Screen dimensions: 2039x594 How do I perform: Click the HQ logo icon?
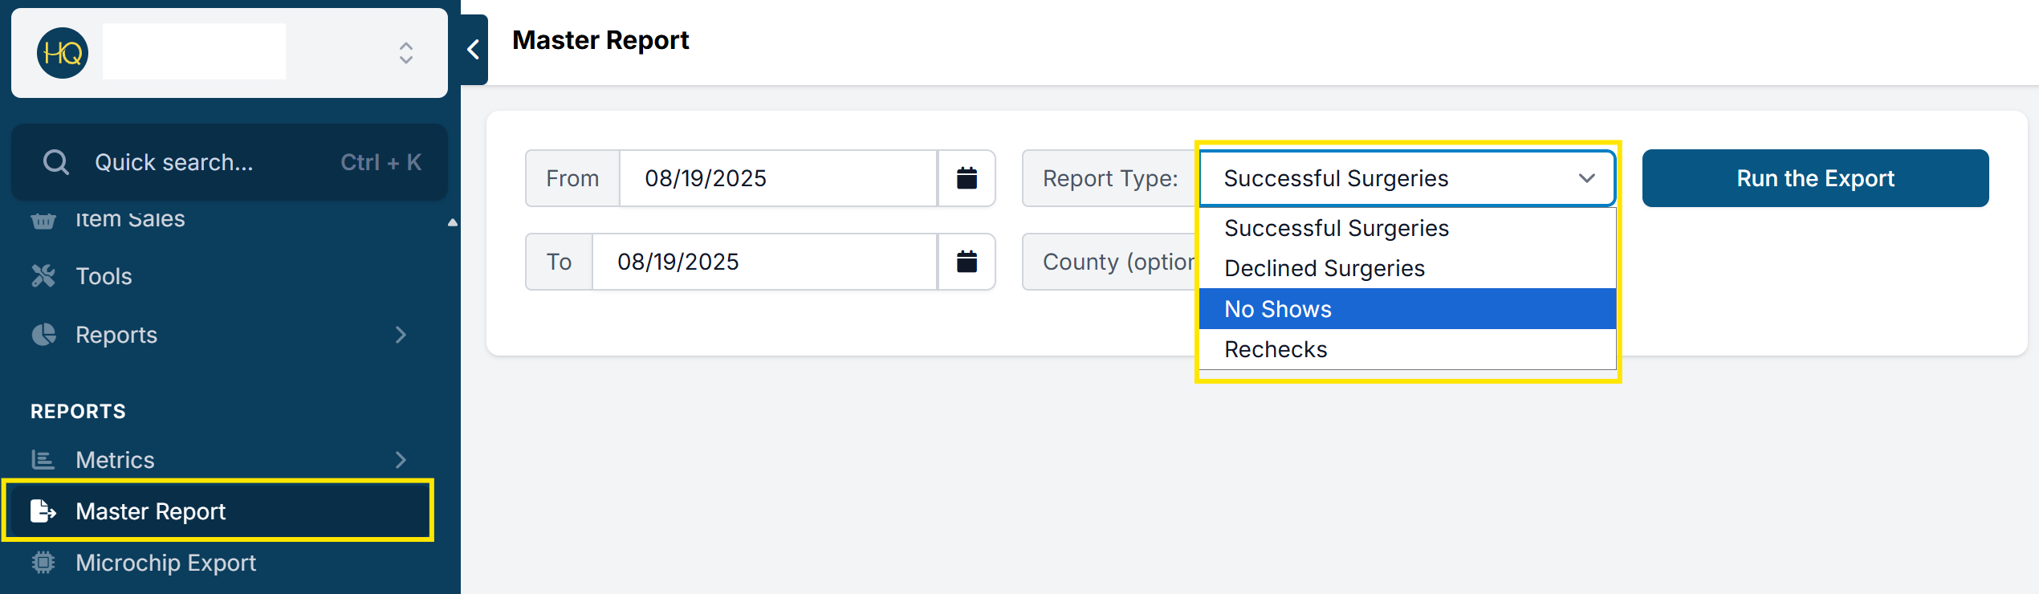63,53
